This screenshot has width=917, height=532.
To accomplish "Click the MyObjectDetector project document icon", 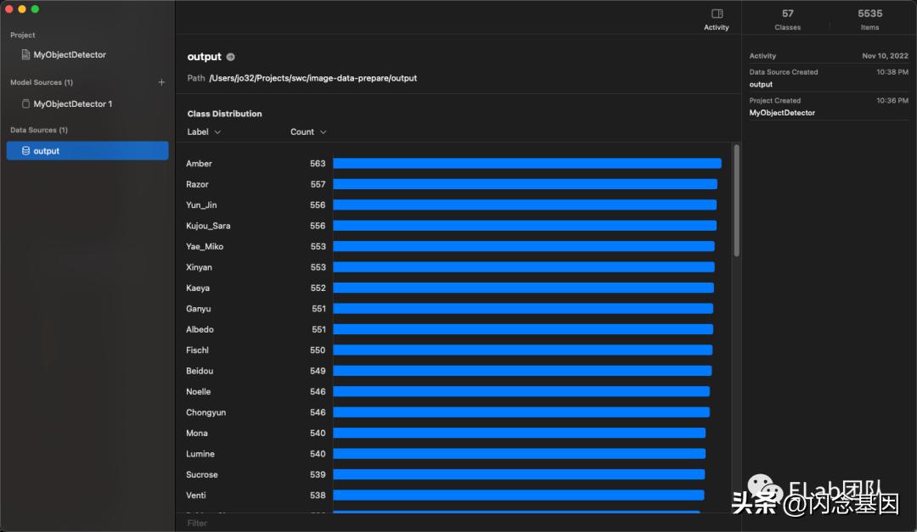I will [x=25, y=55].
